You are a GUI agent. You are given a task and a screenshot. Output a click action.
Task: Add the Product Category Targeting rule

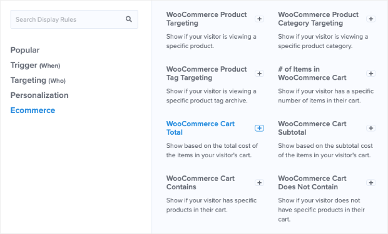click(370, 19)
